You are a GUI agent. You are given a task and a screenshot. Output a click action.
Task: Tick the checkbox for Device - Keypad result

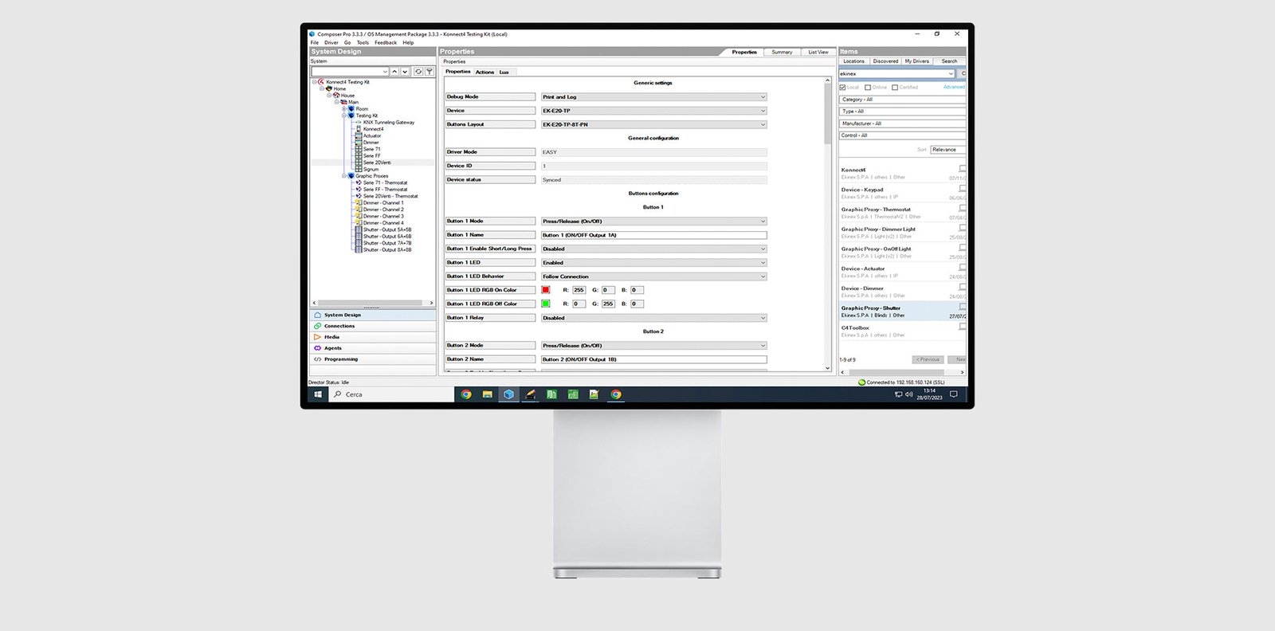963,189
